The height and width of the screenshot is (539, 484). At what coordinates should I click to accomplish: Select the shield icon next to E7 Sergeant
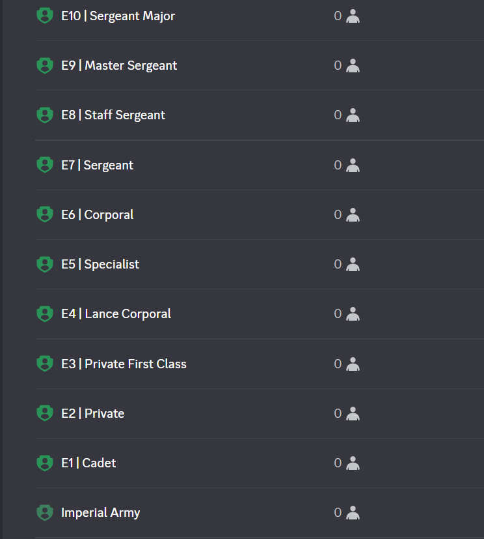(x=44, y=165)
